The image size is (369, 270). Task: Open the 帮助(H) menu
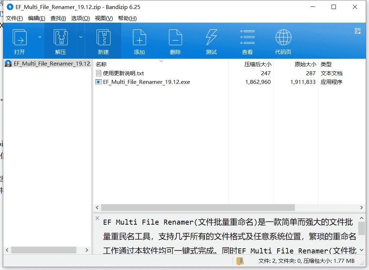point(127,18)
